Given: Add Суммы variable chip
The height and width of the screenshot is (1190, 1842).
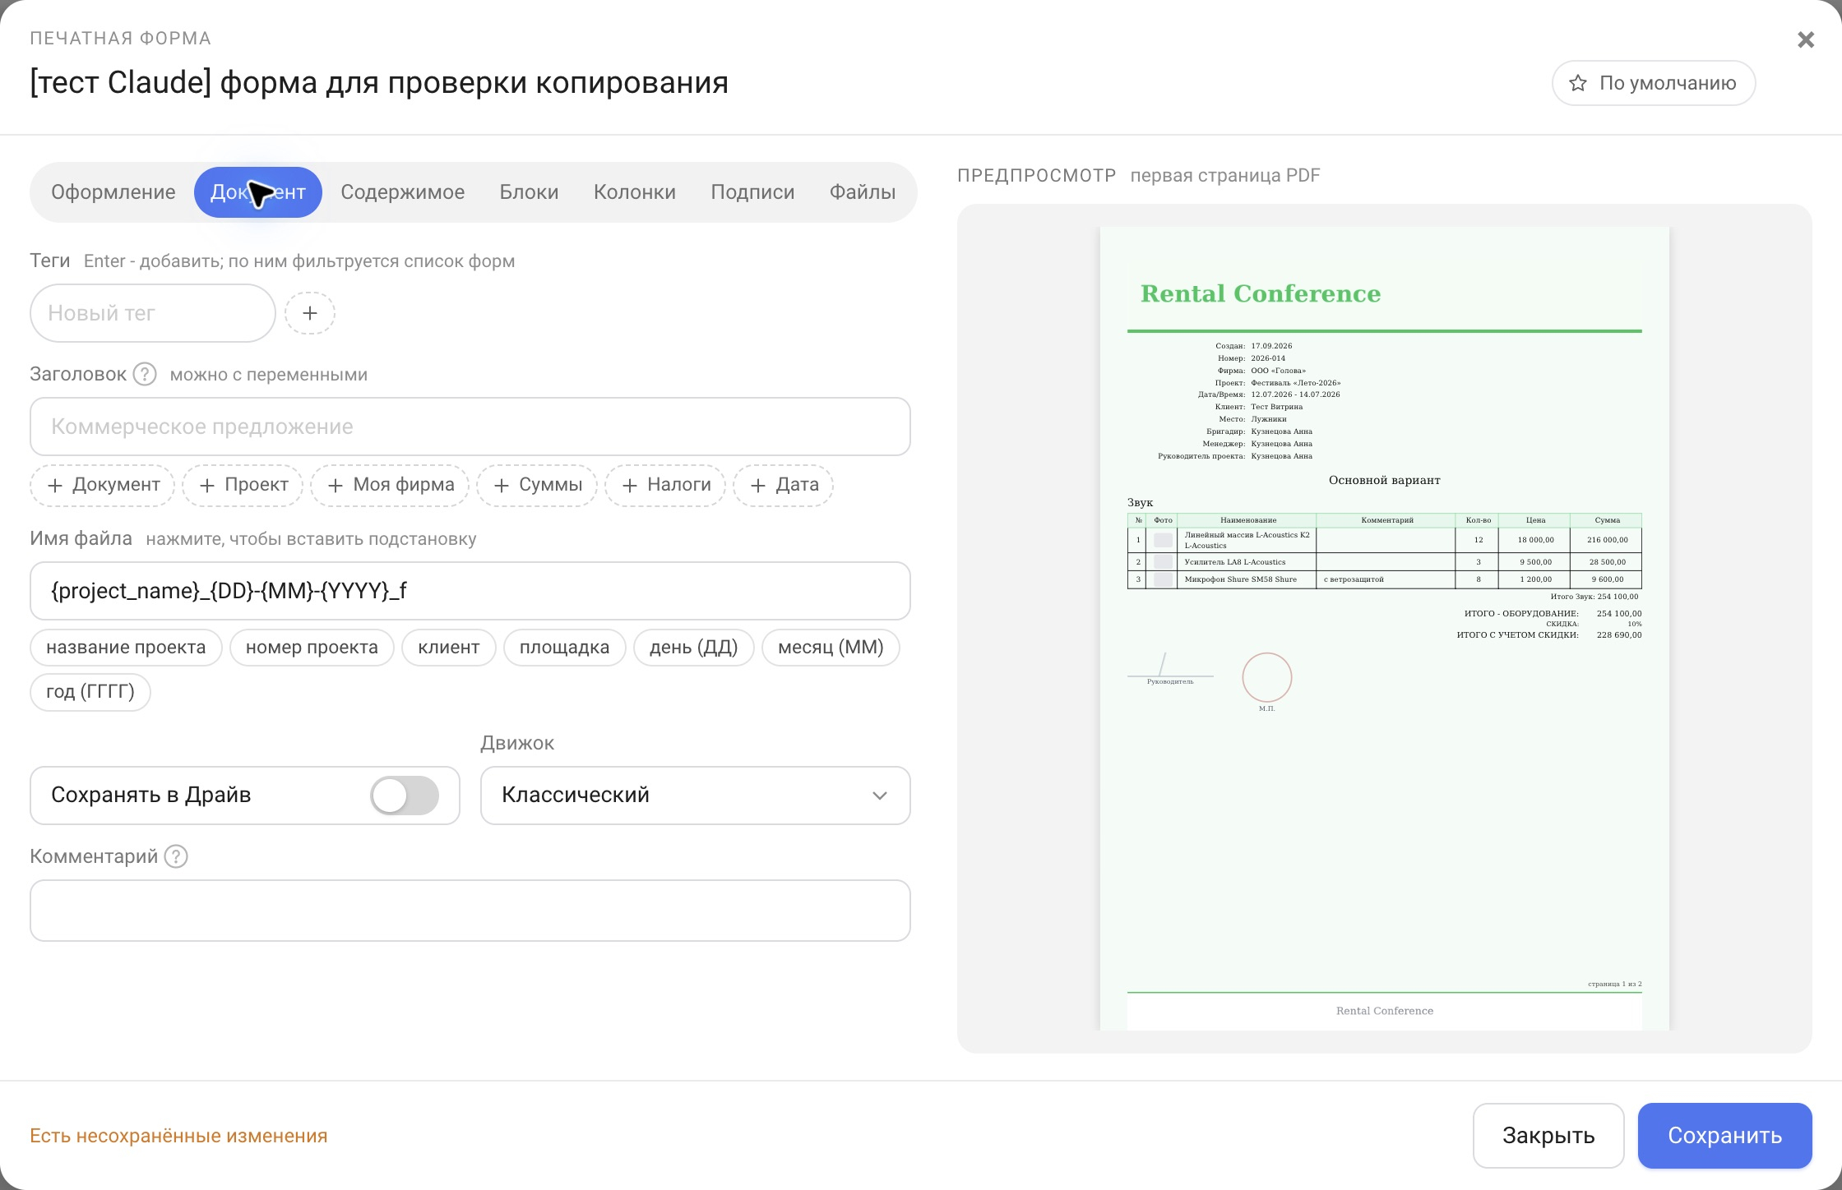Looking at the screenshot, I should click(537, 485).
